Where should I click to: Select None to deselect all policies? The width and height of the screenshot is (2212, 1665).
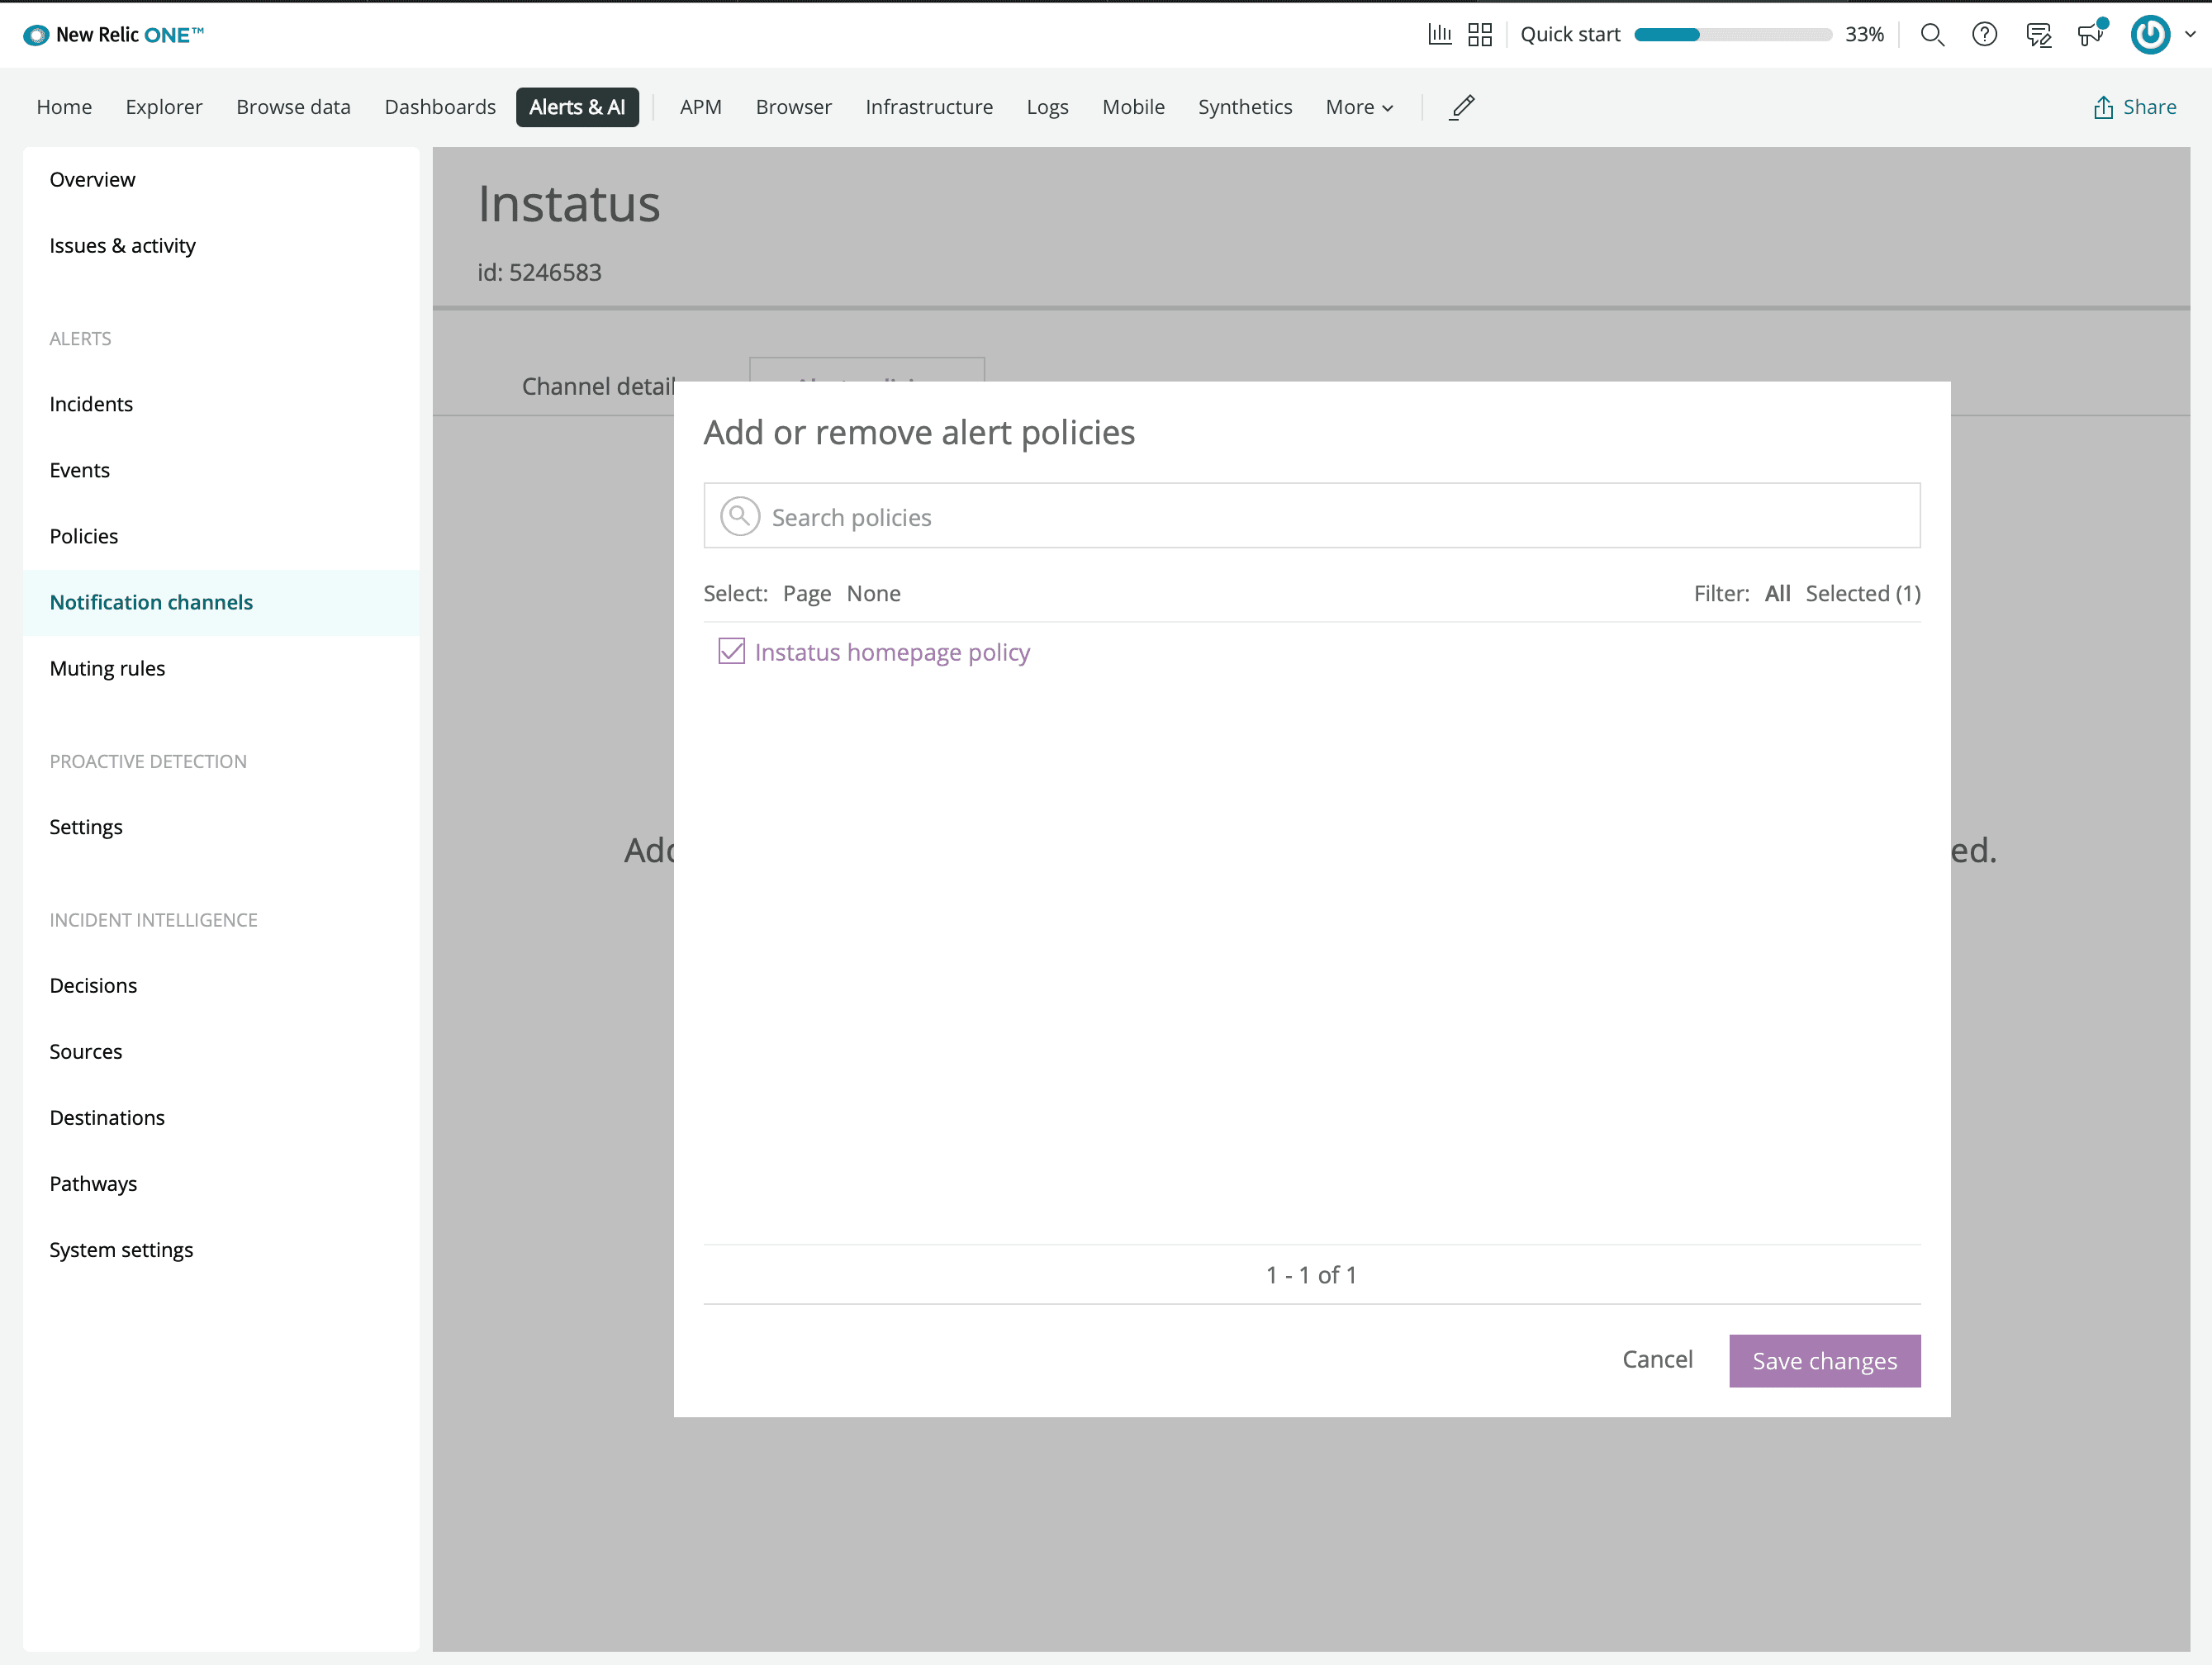[874, 593]
